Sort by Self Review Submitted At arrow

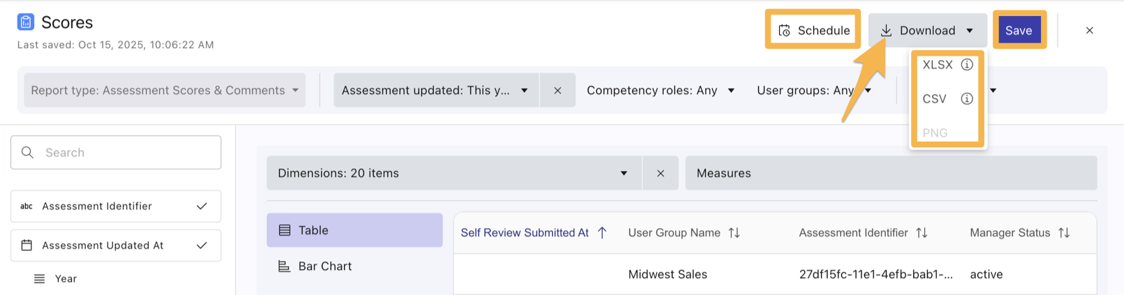pyautogui.click(x=602, y=233)
